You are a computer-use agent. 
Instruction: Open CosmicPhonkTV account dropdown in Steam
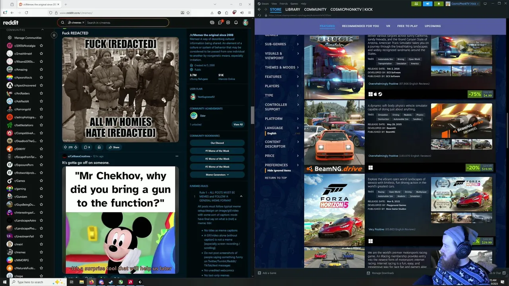pyautogui.click(x=463, y=4)
